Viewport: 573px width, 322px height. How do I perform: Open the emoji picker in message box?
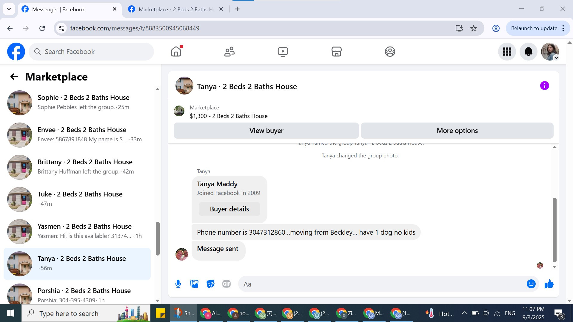531,284
